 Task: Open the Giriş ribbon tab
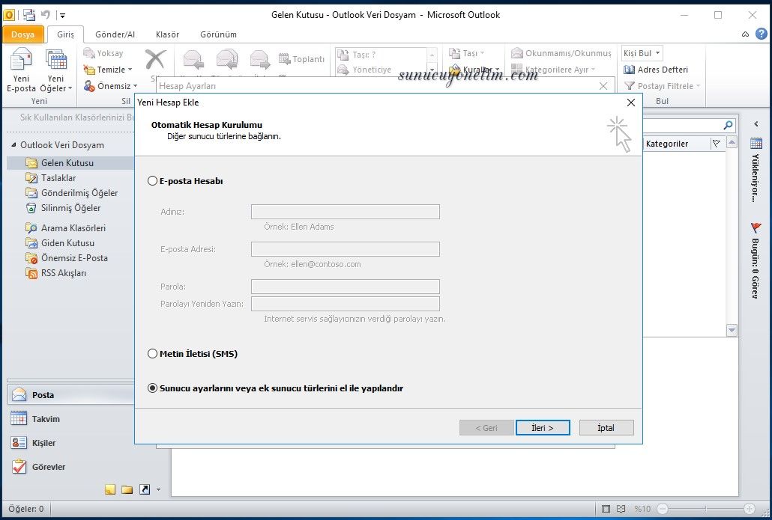[x=65, y=34]
